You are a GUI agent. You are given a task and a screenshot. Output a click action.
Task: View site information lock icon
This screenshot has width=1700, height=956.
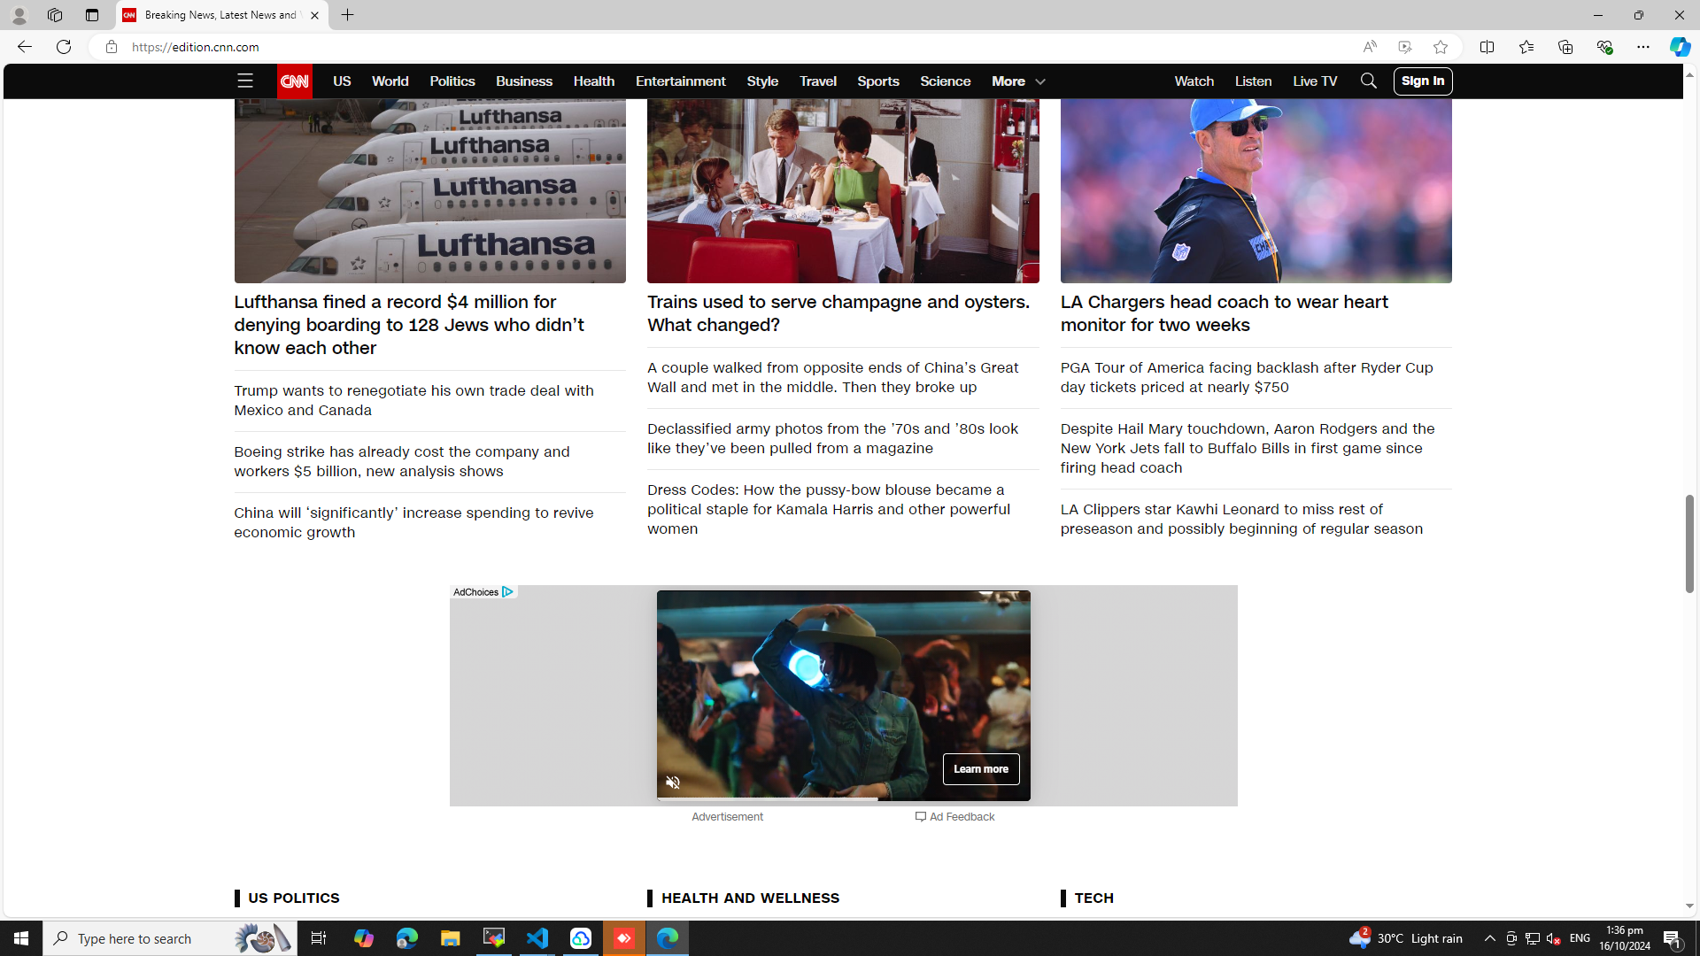click(x=112, y=47)
